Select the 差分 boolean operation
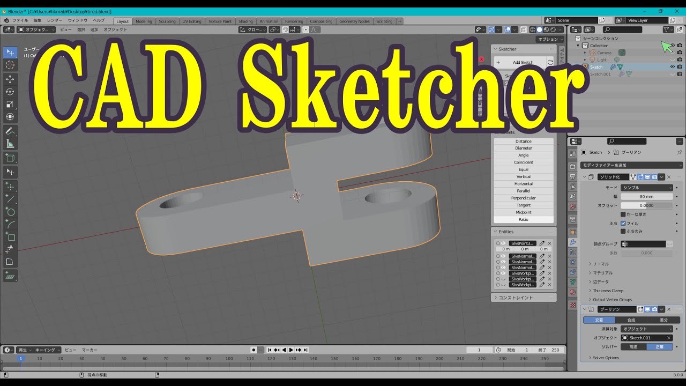The height and width of the screenshot is (386, 686). pos(664,320)
